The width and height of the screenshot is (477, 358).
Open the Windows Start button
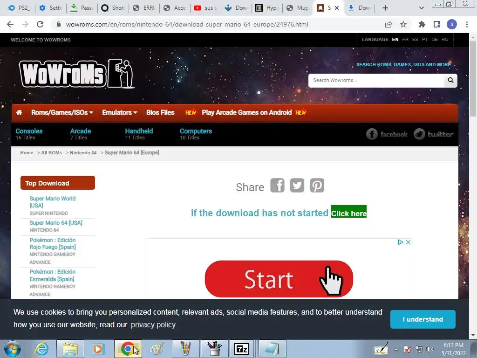tap(12, 349)
